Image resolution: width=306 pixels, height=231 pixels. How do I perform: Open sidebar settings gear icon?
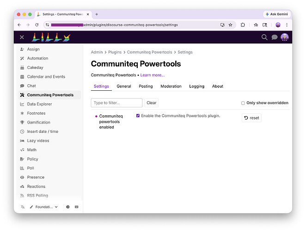[x=68, y=207]
